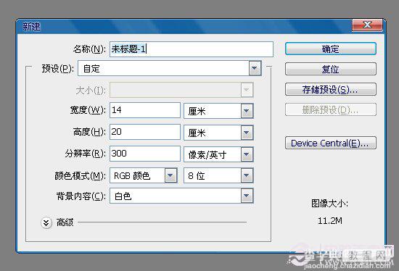
Task: Click the 宽度 value field showing 14
Action: (145, 110)
